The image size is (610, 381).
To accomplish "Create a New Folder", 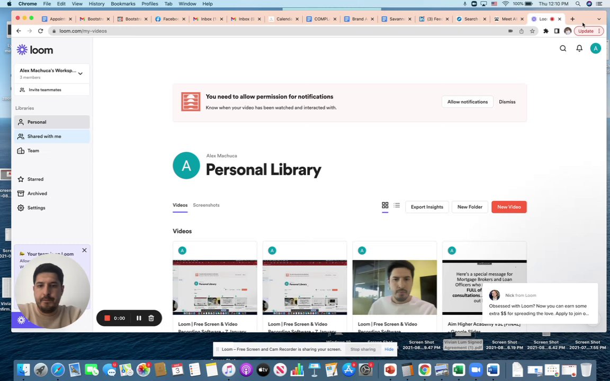I will click(470, 207).
